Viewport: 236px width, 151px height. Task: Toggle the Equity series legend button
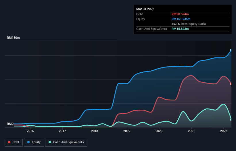pyautogui.click(x=34, y=142)
